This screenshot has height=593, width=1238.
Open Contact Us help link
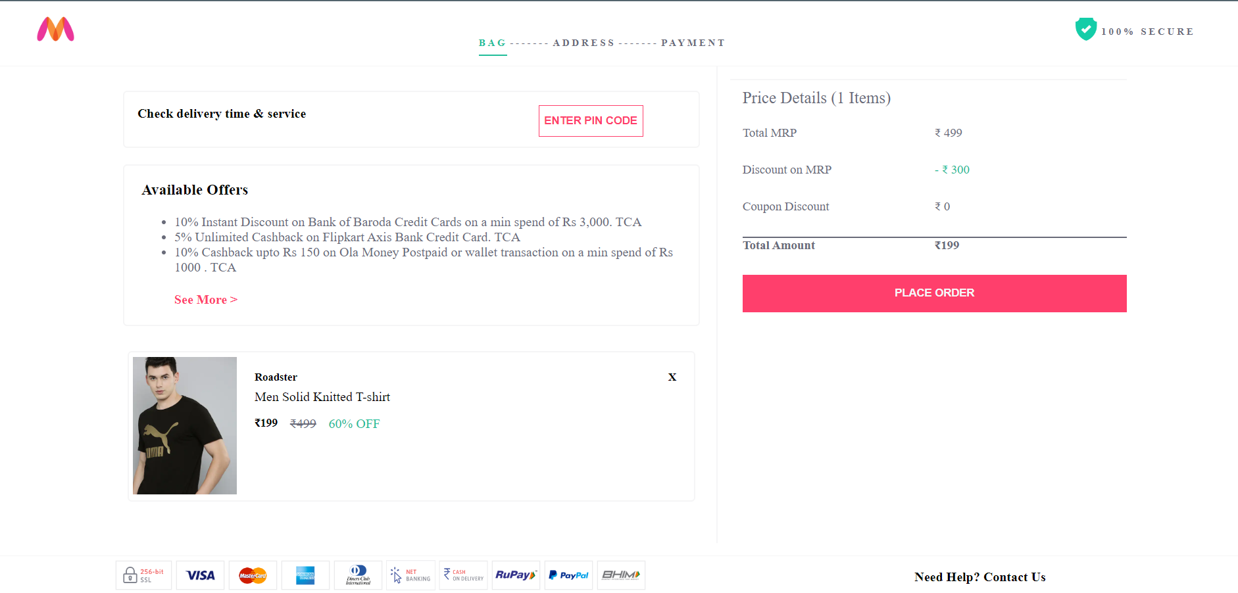pos(1015,577)
